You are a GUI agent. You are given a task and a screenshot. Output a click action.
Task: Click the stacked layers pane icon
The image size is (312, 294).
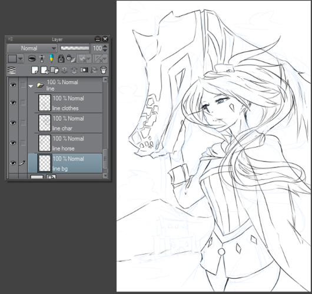[x=12, y=70]
